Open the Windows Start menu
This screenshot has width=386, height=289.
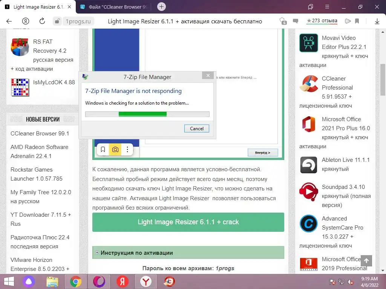[9, 281]
